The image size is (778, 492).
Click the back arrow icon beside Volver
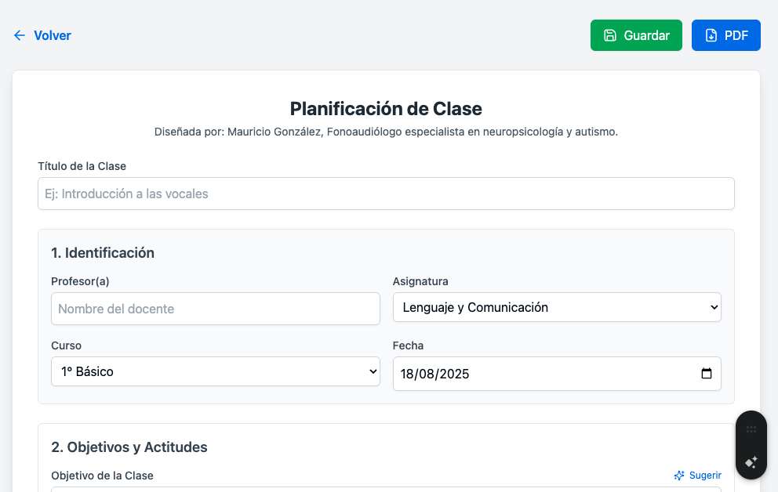pos(20,35)
